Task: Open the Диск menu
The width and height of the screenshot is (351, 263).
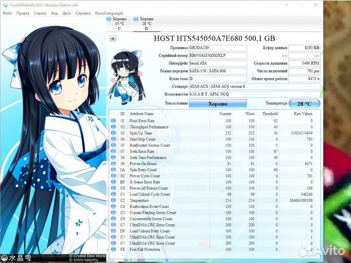Action: pos(66,13)
